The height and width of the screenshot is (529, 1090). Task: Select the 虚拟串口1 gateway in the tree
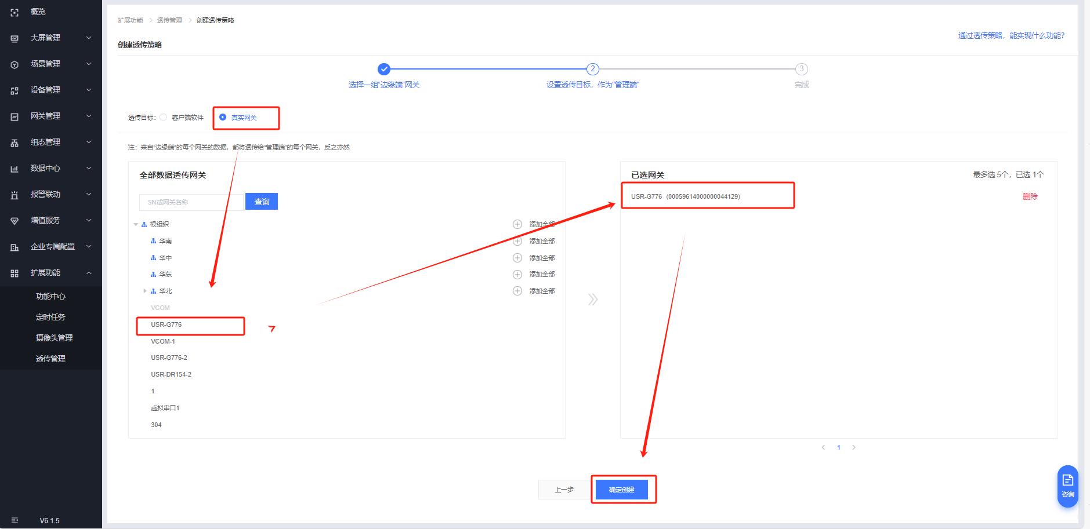(165, 408)
